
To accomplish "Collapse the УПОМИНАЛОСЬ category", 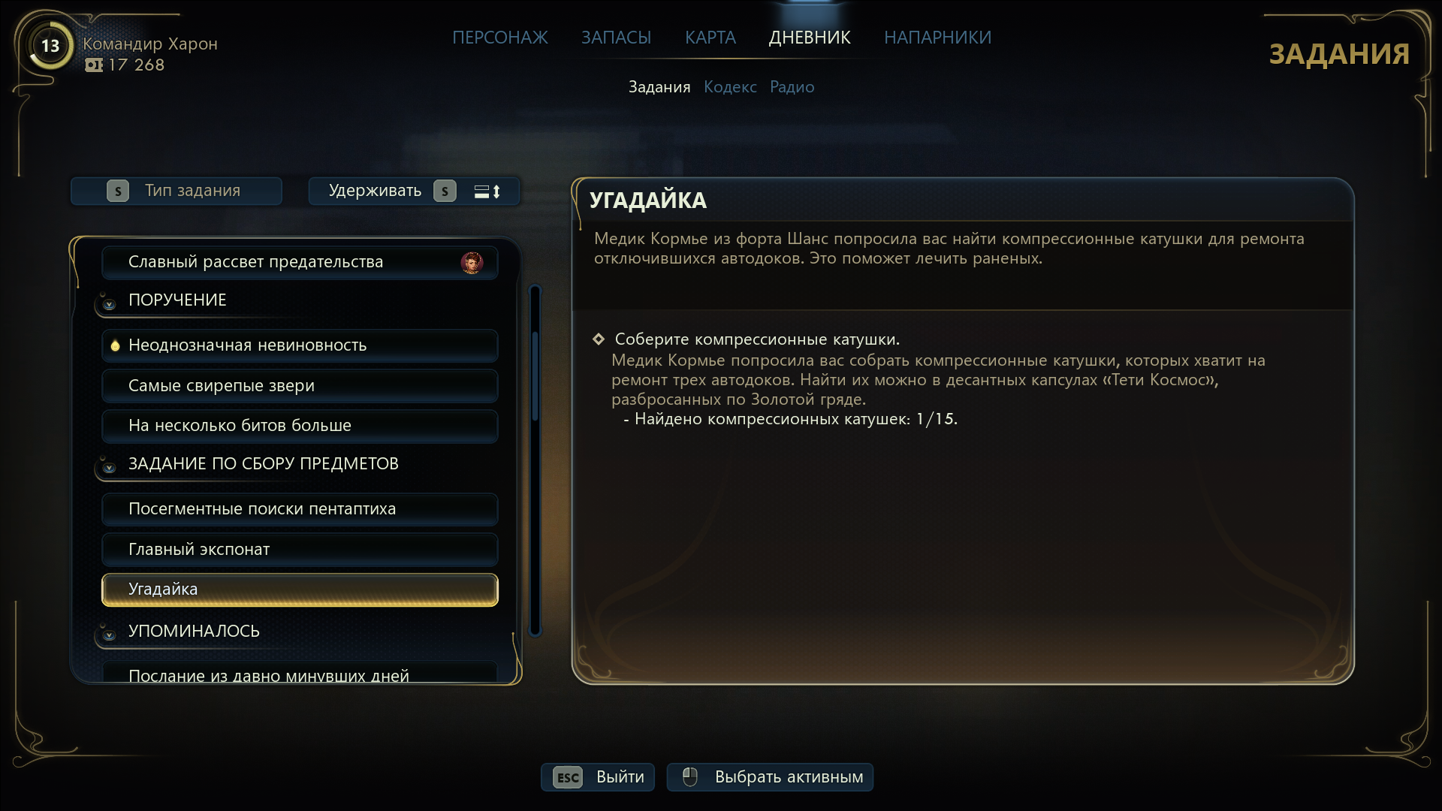I will (x=109, y=635).
